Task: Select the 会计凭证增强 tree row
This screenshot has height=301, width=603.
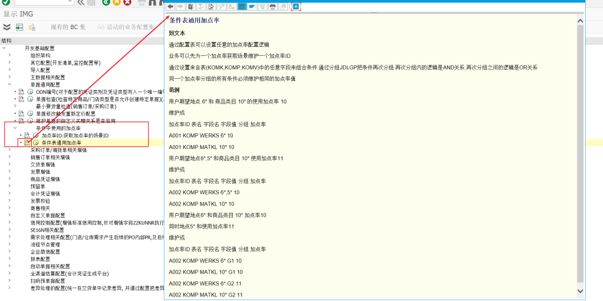Action: point(45,193)
